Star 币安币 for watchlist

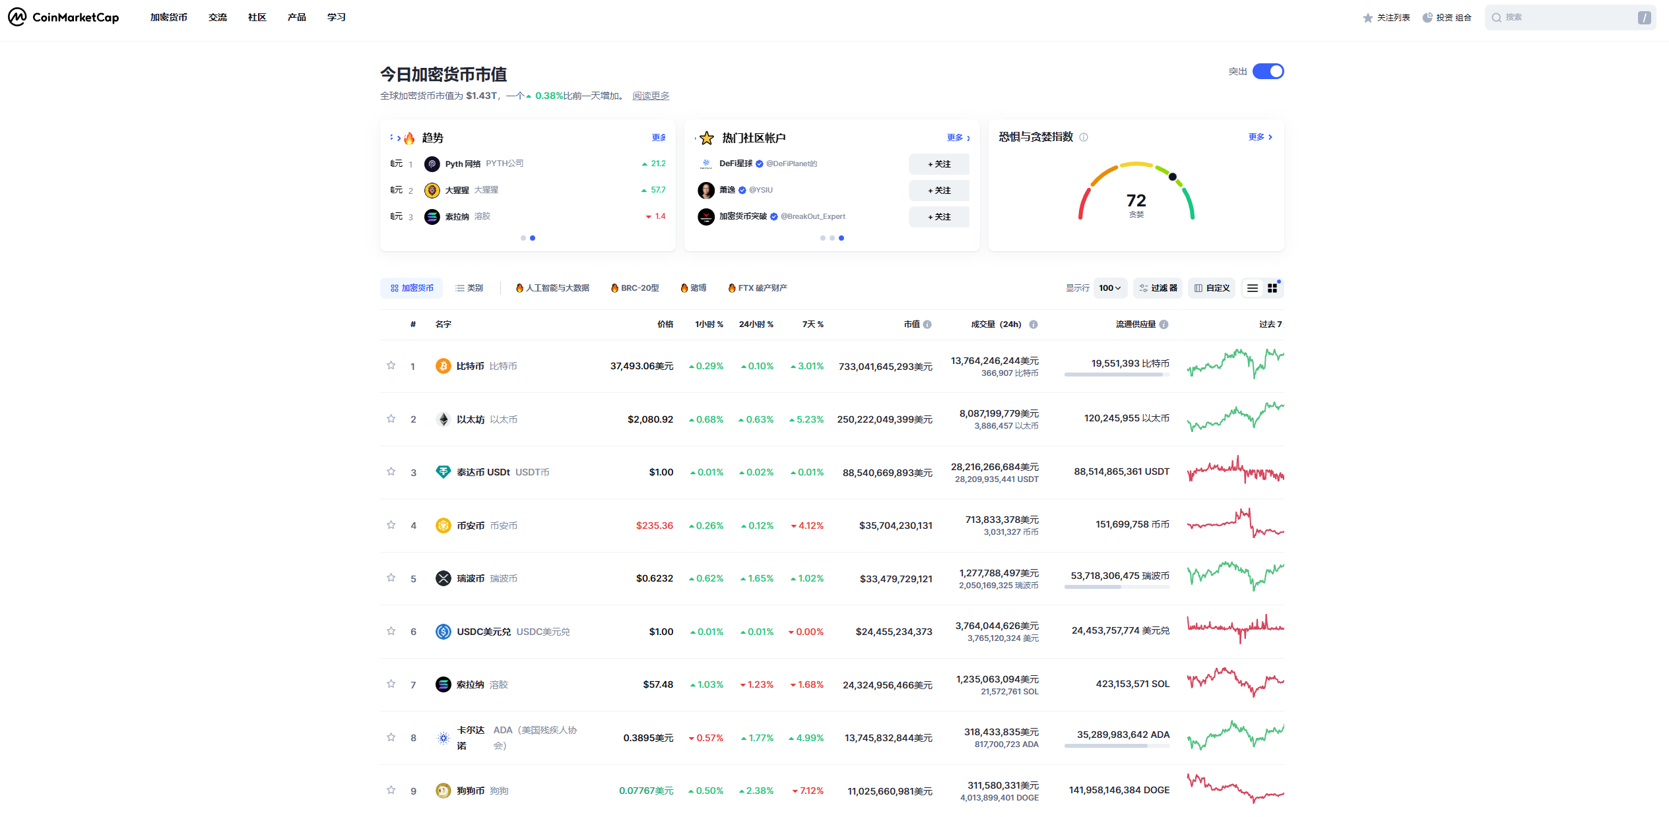click(x=391, y=525)
